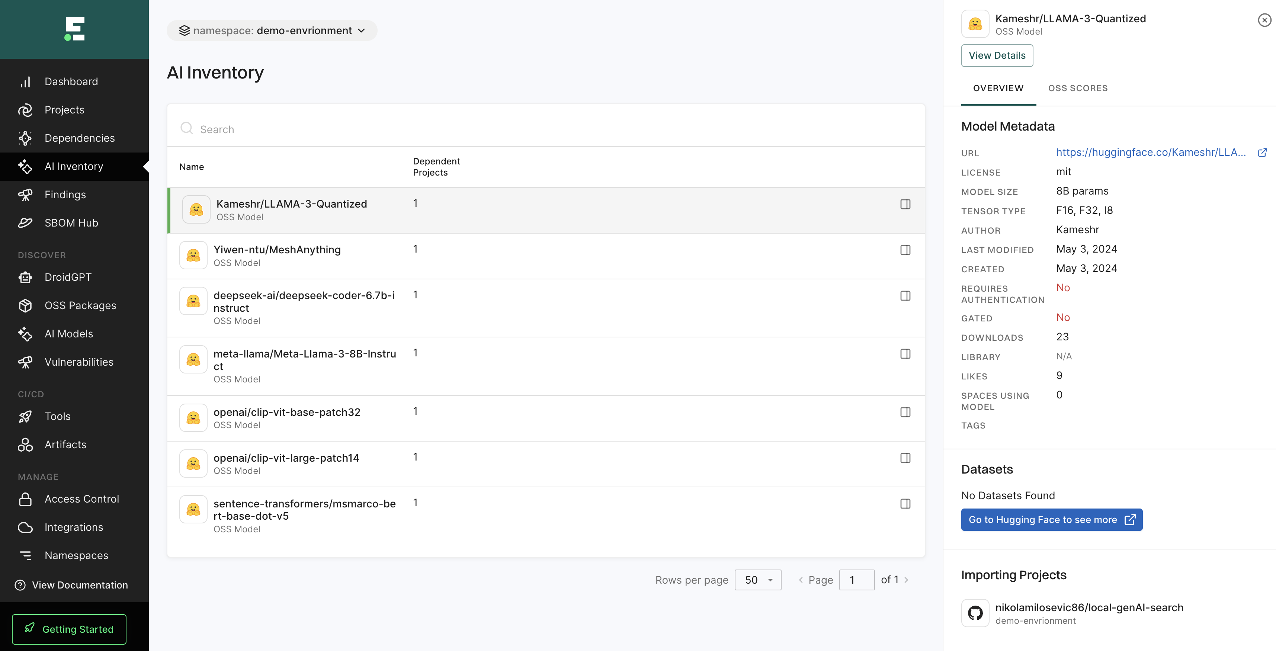Click the Dependent Projects column header
Image resolution: width=1276 pixels, height=651 pixels.
pyautogui.click(x=436, y=167)
